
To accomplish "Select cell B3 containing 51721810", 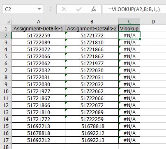I will 92,42.
